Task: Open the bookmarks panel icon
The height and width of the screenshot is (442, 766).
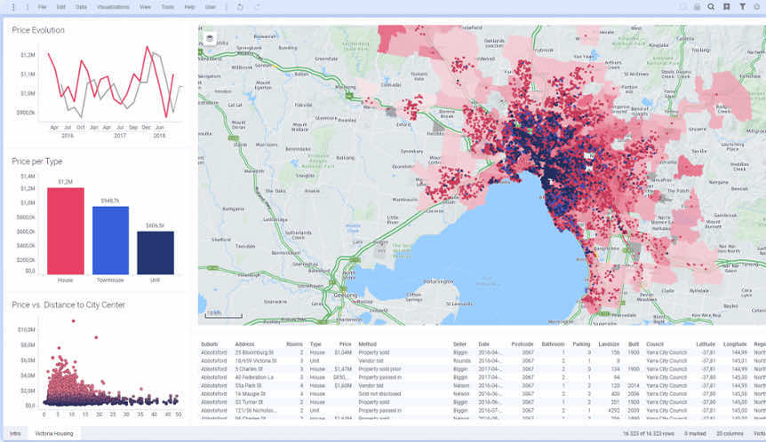Action: [726, 7]
